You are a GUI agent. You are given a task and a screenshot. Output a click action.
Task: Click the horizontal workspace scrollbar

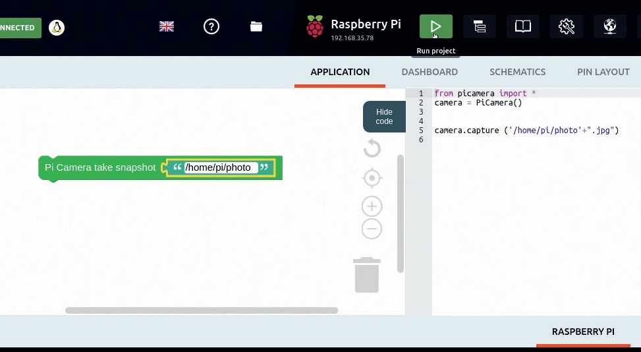pyautogui.click(x=202, y=310)
